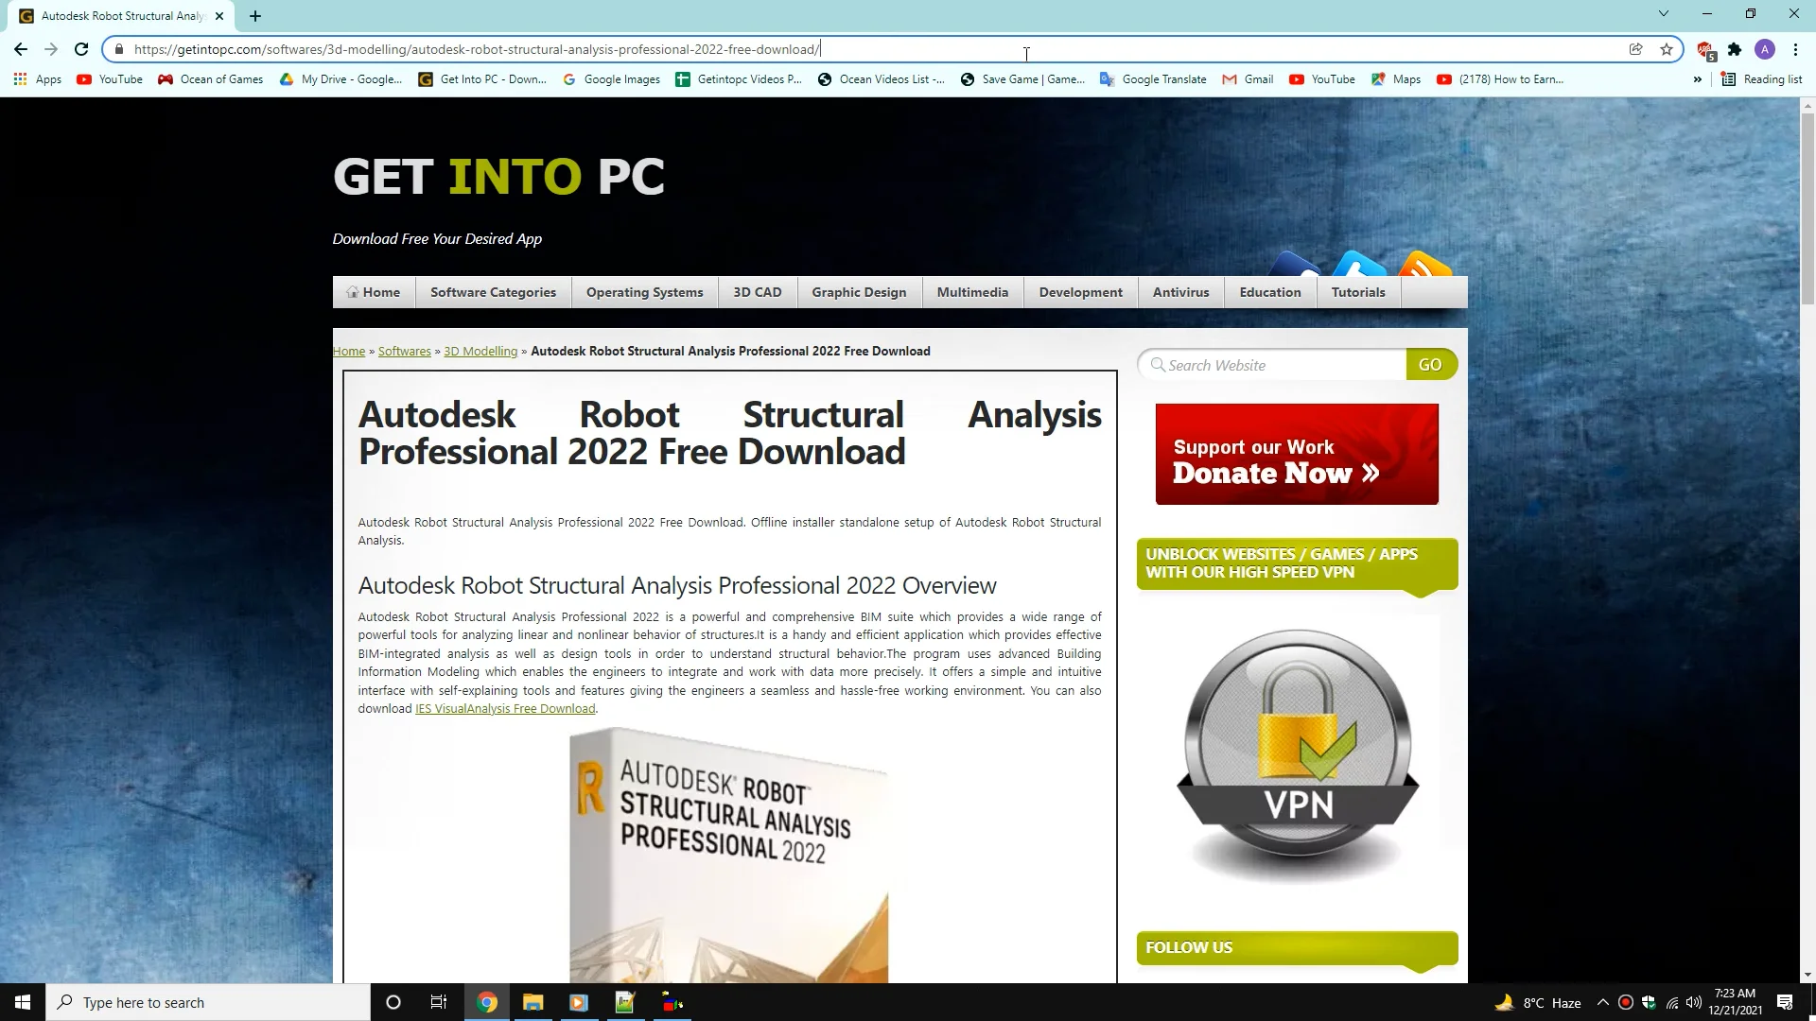
Task: Open the IES VisualAnalysis Free Download link
Action: coord(505,709)
